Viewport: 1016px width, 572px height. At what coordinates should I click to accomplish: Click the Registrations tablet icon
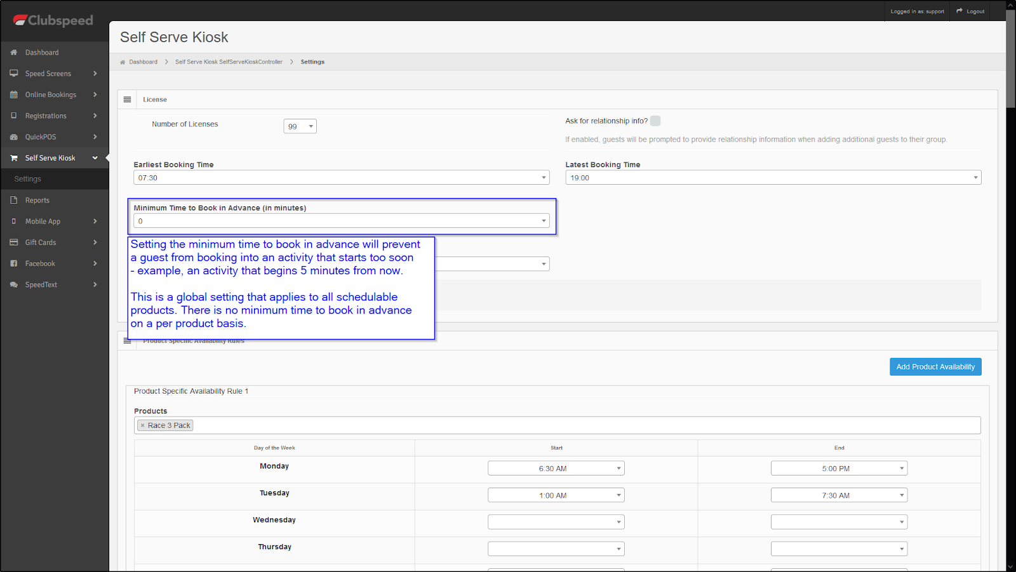point(14,116)
